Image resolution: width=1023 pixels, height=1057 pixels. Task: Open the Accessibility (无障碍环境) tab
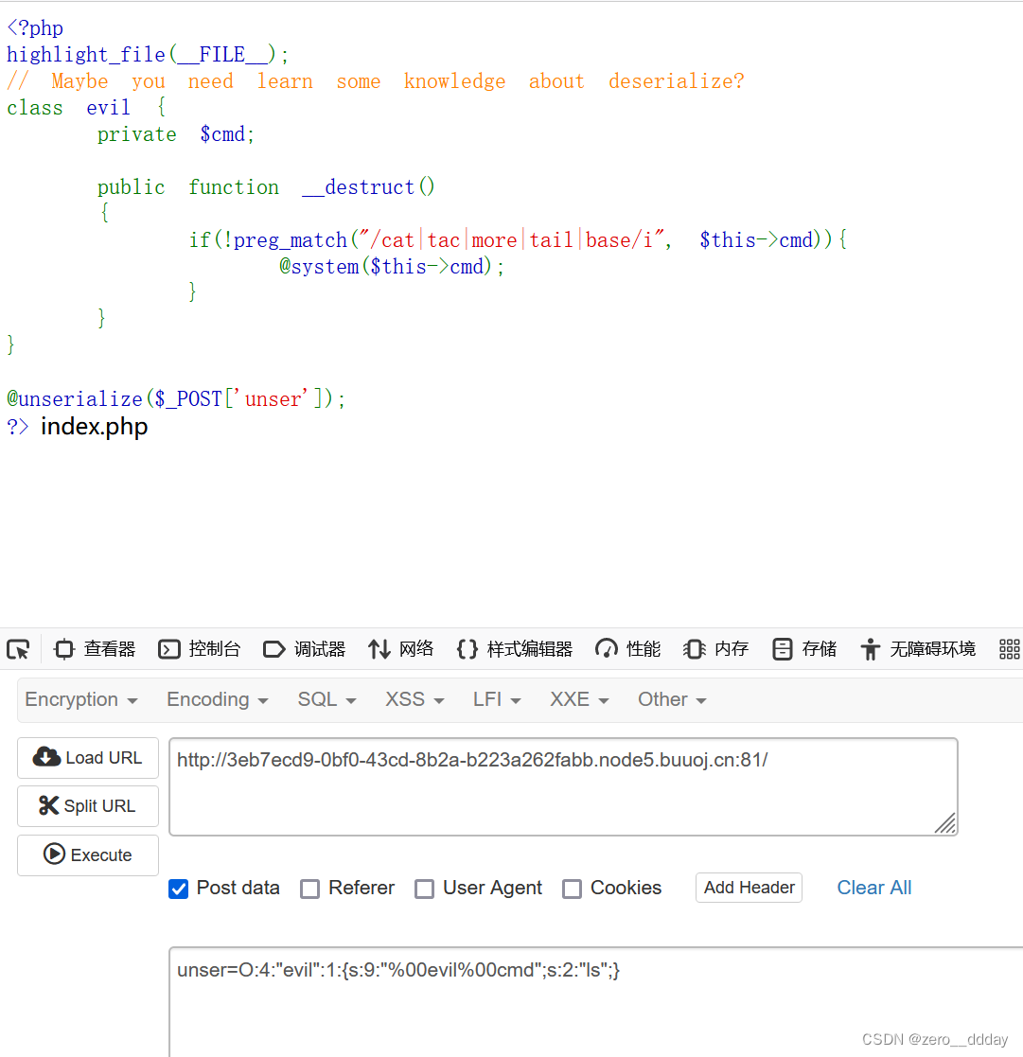click(918, 649)
